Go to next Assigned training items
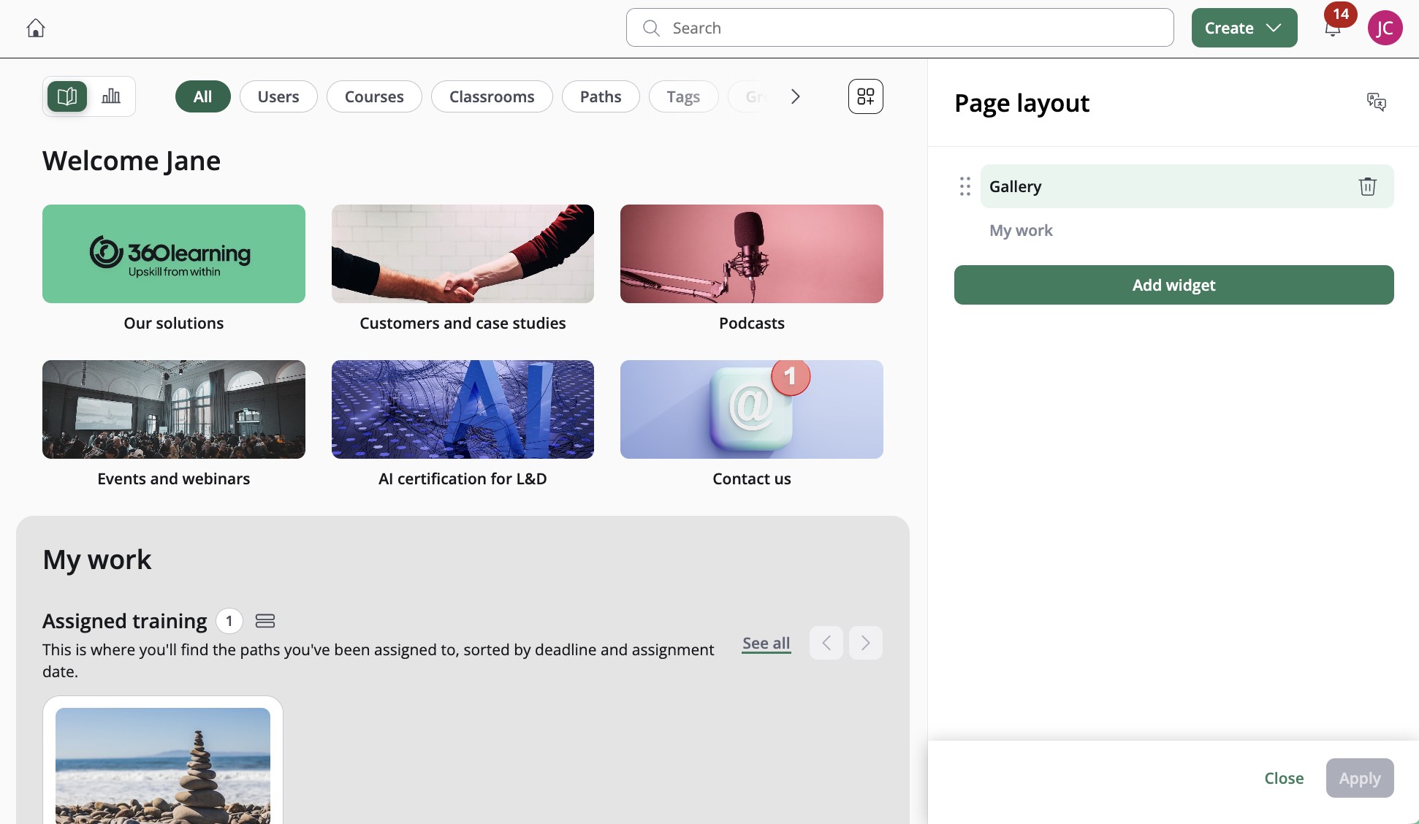Image resolution: width=1419 pixels, height=824 pixels. click(x=866, y=643)
